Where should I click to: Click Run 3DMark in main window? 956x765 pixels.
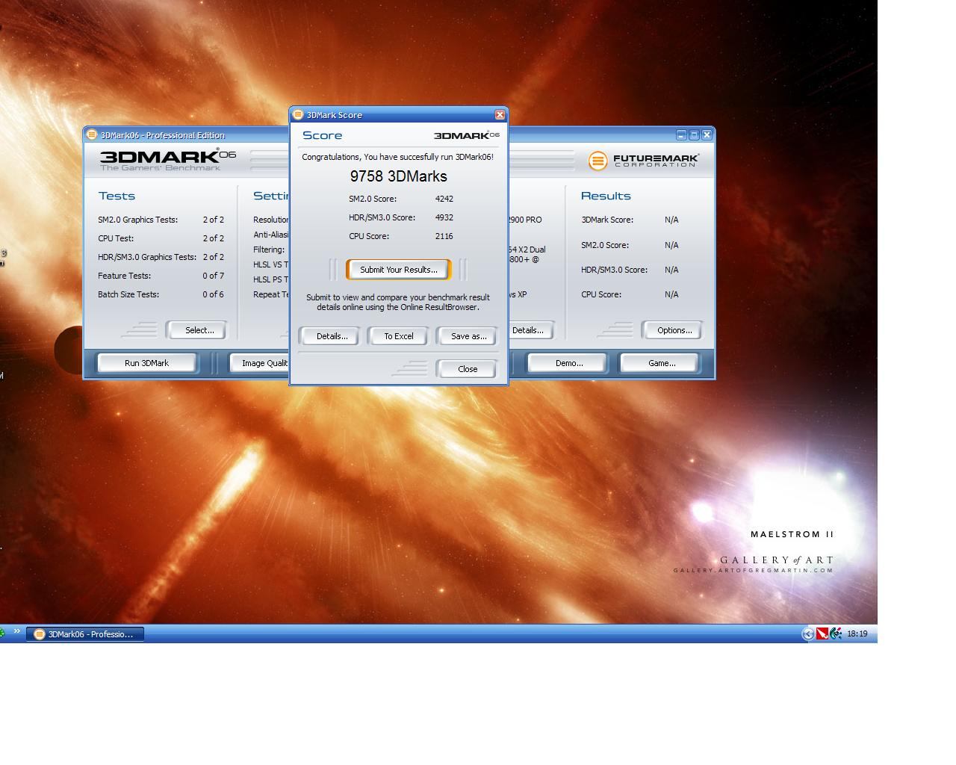pyautogui.click(x=146, y=363)
